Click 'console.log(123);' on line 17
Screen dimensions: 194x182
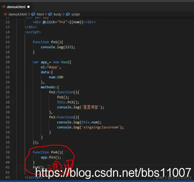(x=58, y=47)
